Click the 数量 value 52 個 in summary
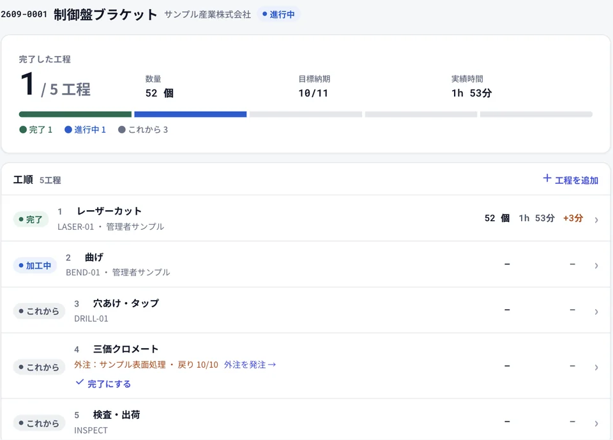Screen dimensions: 613x440 coord(160,93)
